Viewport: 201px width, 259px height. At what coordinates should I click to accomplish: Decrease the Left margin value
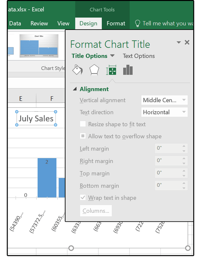pyautogui.click(x=184, y=151)
